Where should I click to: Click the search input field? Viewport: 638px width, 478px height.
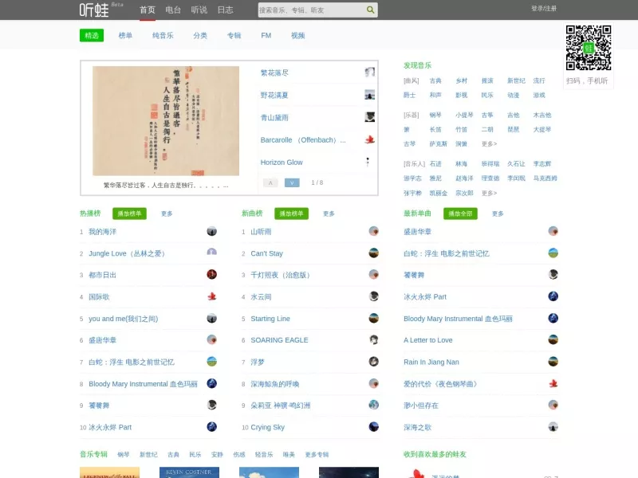pyautogui.click(x=312, y=10)
